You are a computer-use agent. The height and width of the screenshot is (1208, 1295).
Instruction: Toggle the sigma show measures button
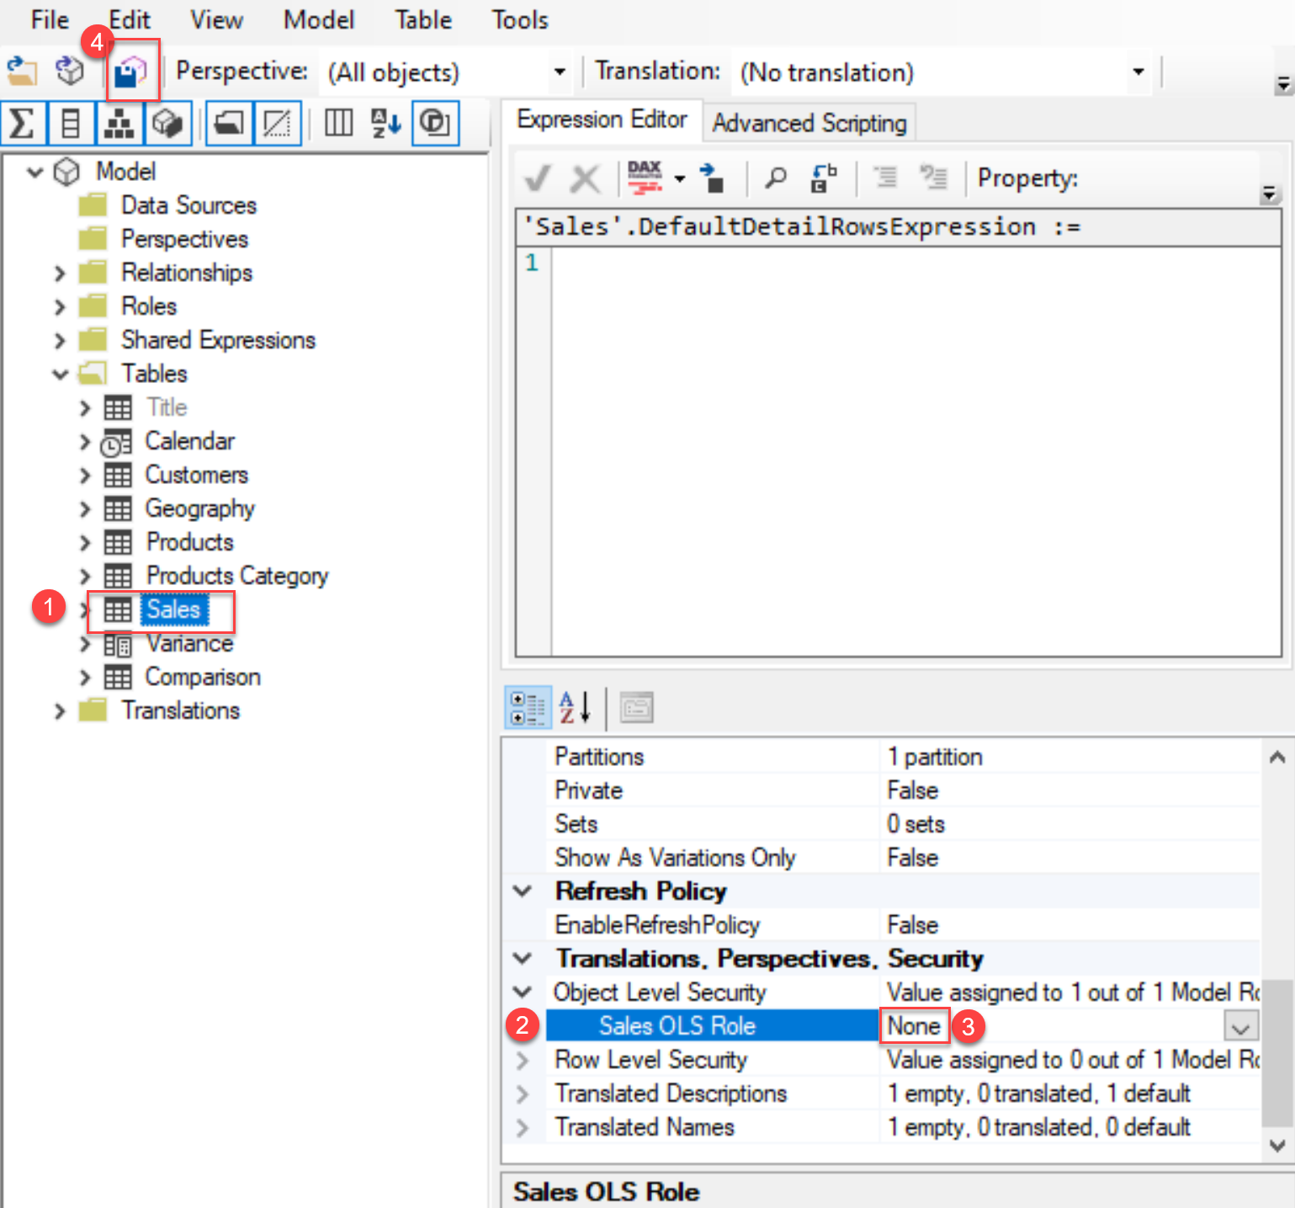click(x=23, y=124)
